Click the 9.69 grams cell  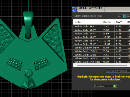point(108,62)
